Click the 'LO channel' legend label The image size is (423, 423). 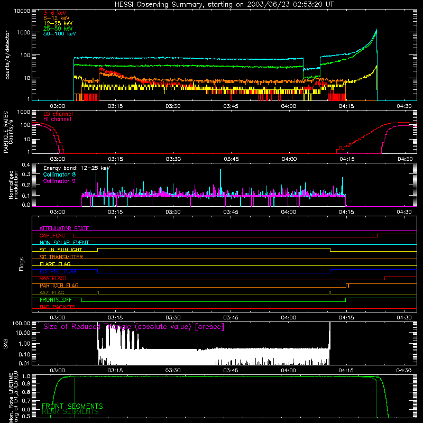pos(58,114)
